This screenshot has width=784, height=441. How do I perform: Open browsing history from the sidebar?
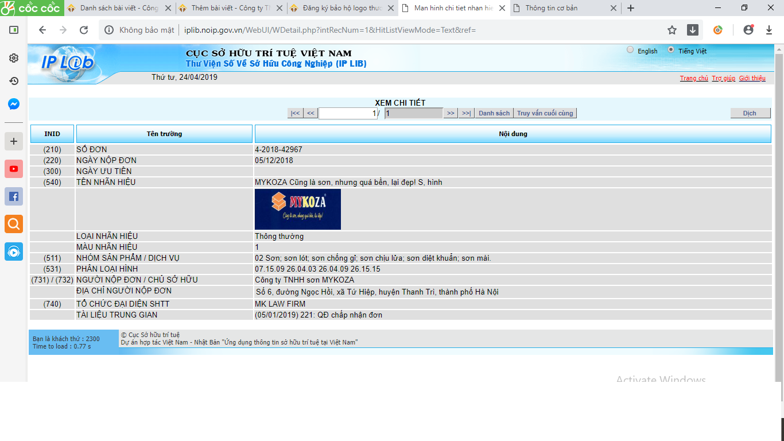[x=14, y=81]
